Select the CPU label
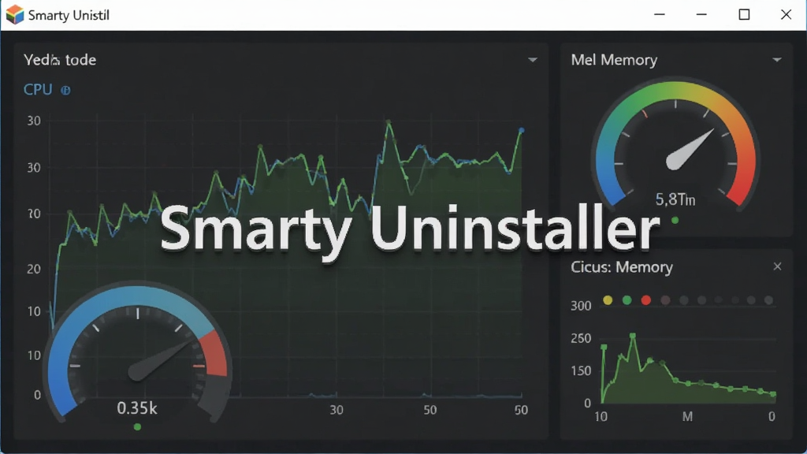This screenshot has width=807, height=454. (x=38, y=90)
